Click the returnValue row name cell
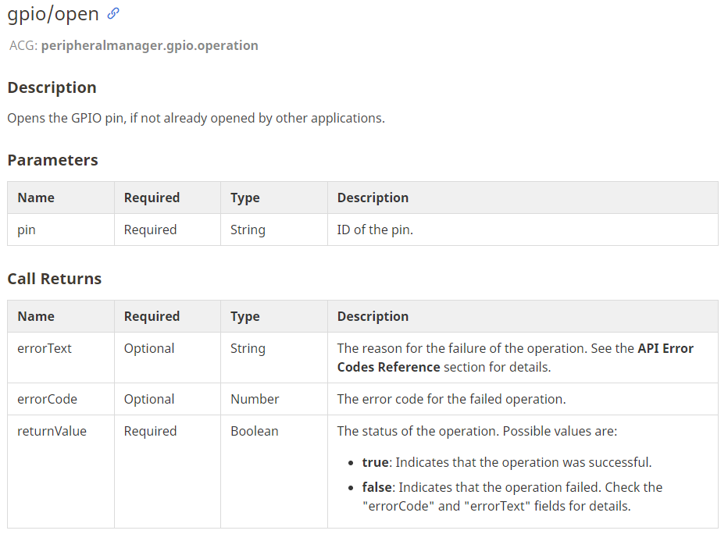The image size is (728, 534). 61,472
